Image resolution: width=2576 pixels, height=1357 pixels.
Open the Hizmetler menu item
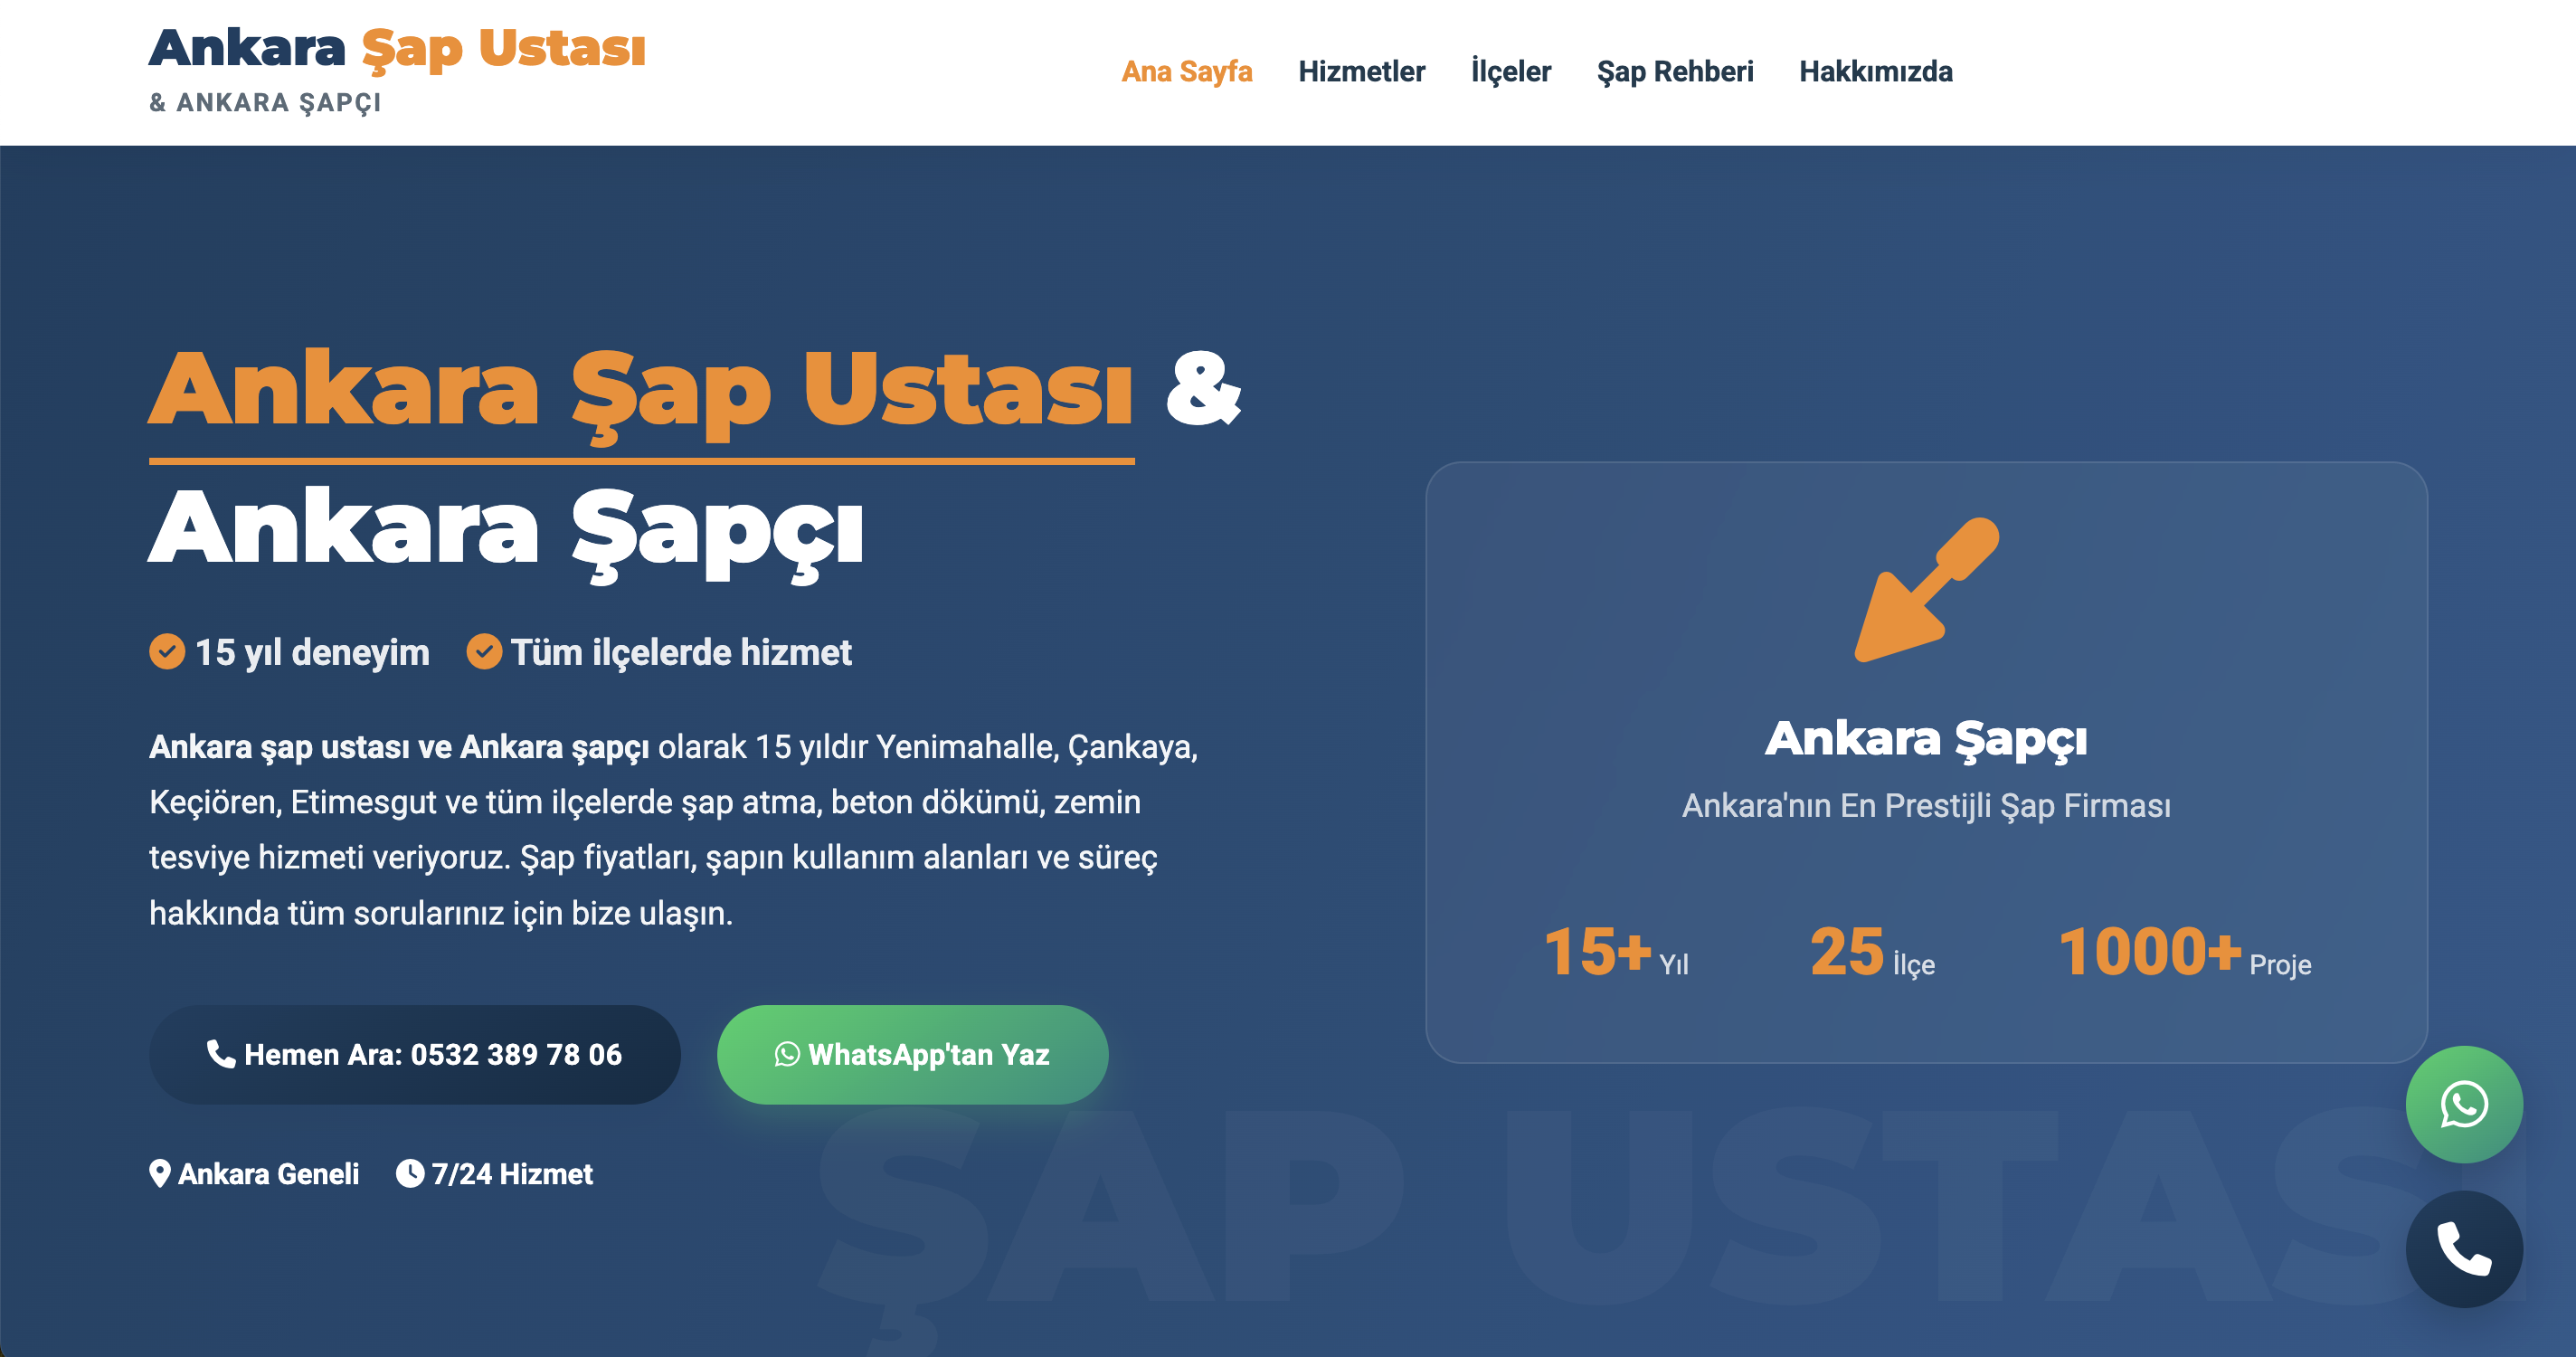click(1363, 71)
